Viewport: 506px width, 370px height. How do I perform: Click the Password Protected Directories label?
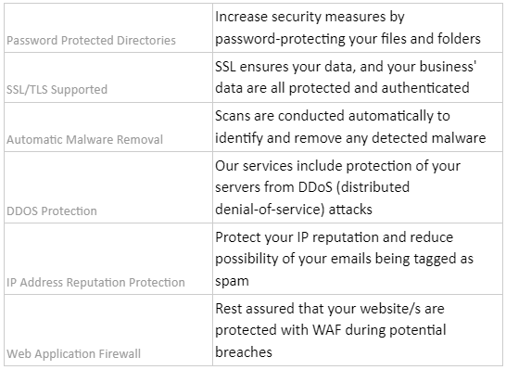[x=91, y=41]
